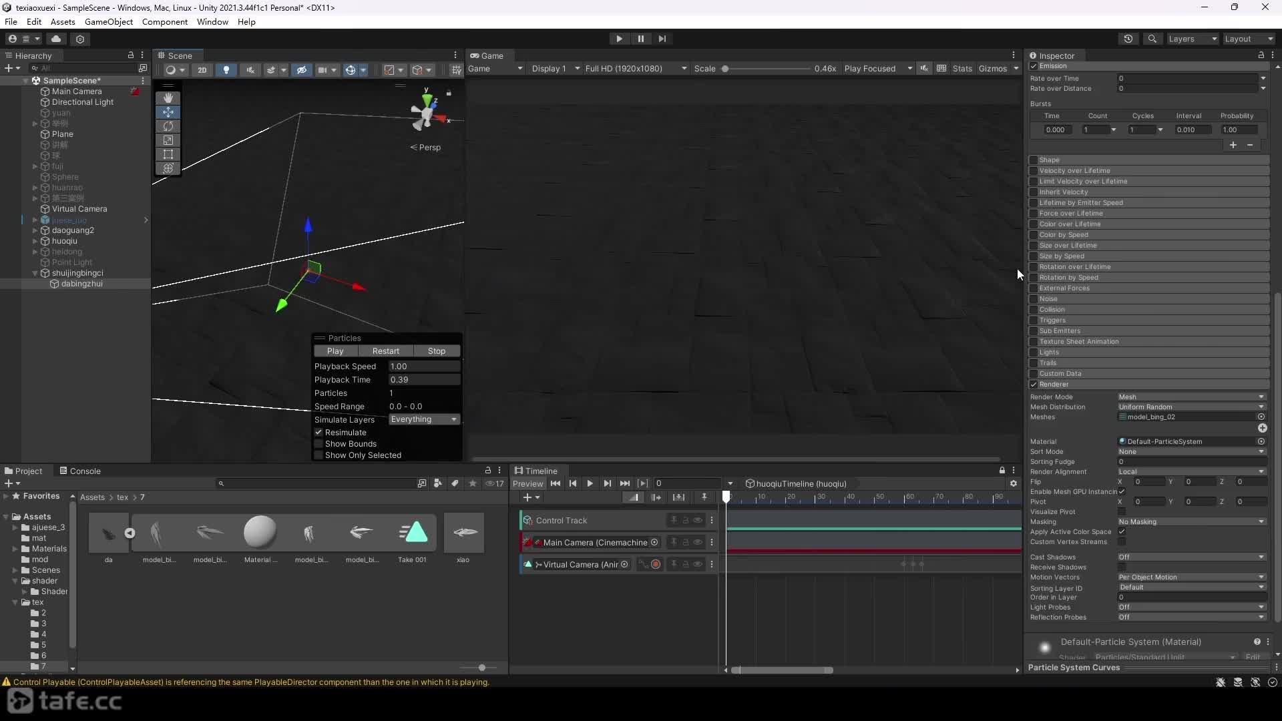This screenshot has height=721, width=1282.
Task: Play the Timeline preview
Action: pyautogui.click(x=590, y=483)
